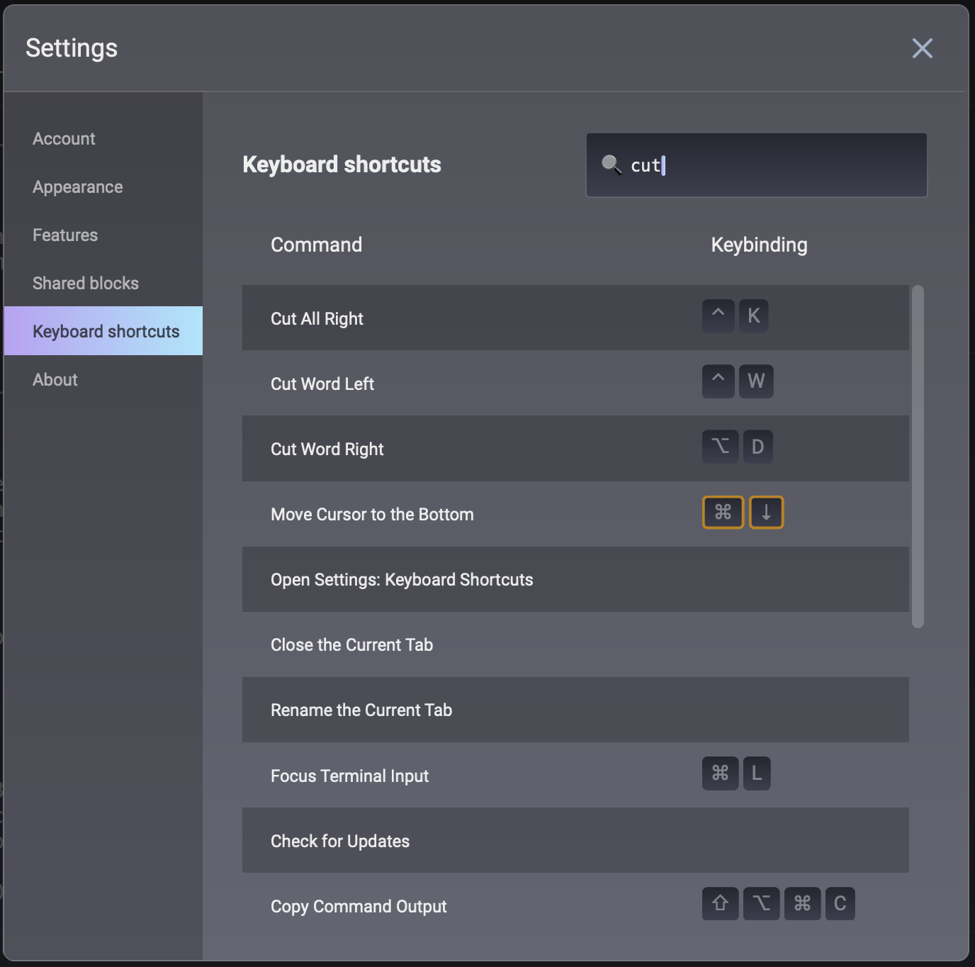Click the Control key badge for Cut All Right
Image resolution: width=975 pixels, height=967 pixels.
point(718,316)
